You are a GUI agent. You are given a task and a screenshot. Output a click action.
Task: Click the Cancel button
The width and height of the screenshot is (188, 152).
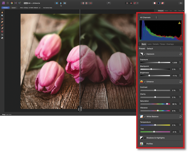point(13,8)
